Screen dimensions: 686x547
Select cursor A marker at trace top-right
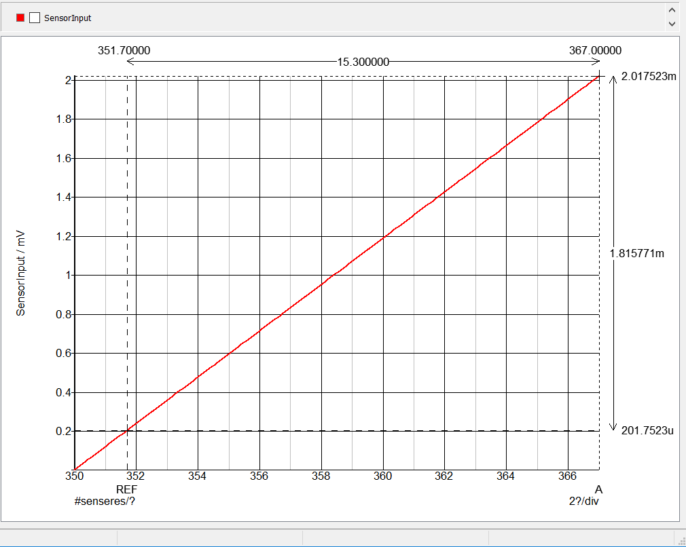click(598, 76)
